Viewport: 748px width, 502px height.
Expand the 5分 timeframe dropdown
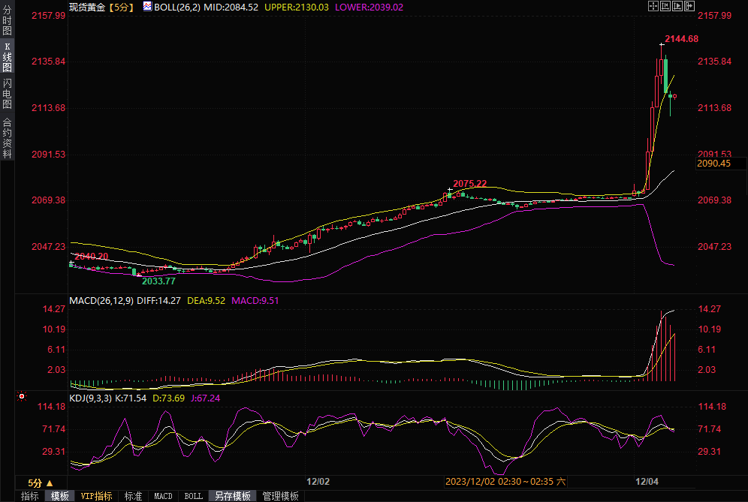click(40, 482)
